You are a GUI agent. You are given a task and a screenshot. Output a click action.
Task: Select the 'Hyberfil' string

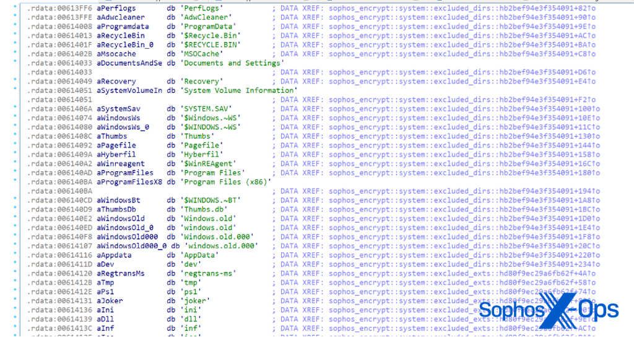click(201, 155)
